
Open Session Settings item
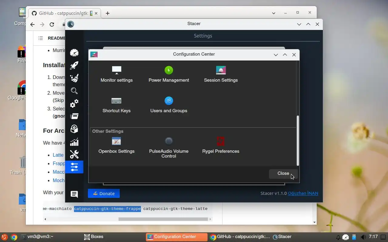(221, 74)
